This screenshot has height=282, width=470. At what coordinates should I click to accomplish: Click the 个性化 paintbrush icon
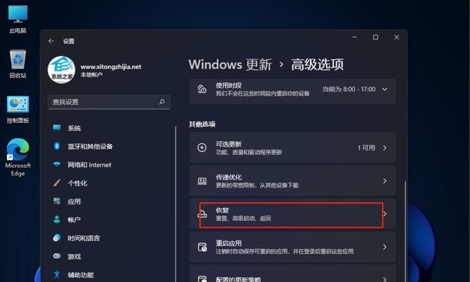(56, 183)
